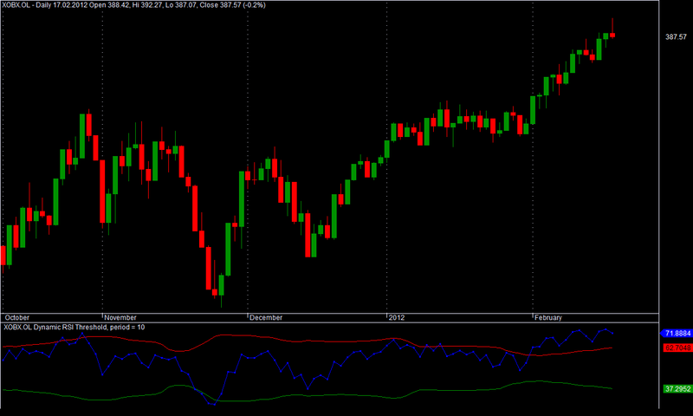Viewport: 693px width, 416px height.
Task: Click the green 37.2952 lower threshold tag
Action: coord(677,389)
